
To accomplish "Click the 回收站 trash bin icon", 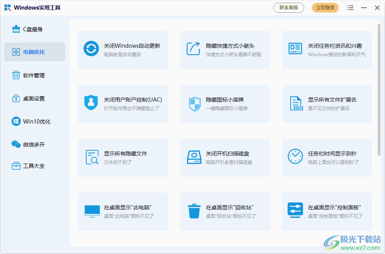I will click(194, 211).
